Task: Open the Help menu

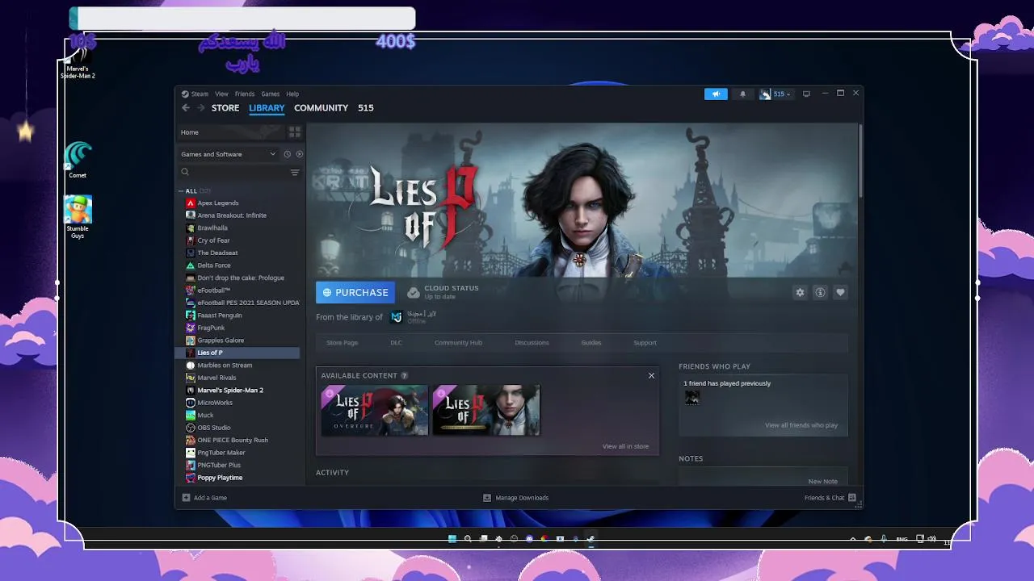Action: tap(292, 94)
